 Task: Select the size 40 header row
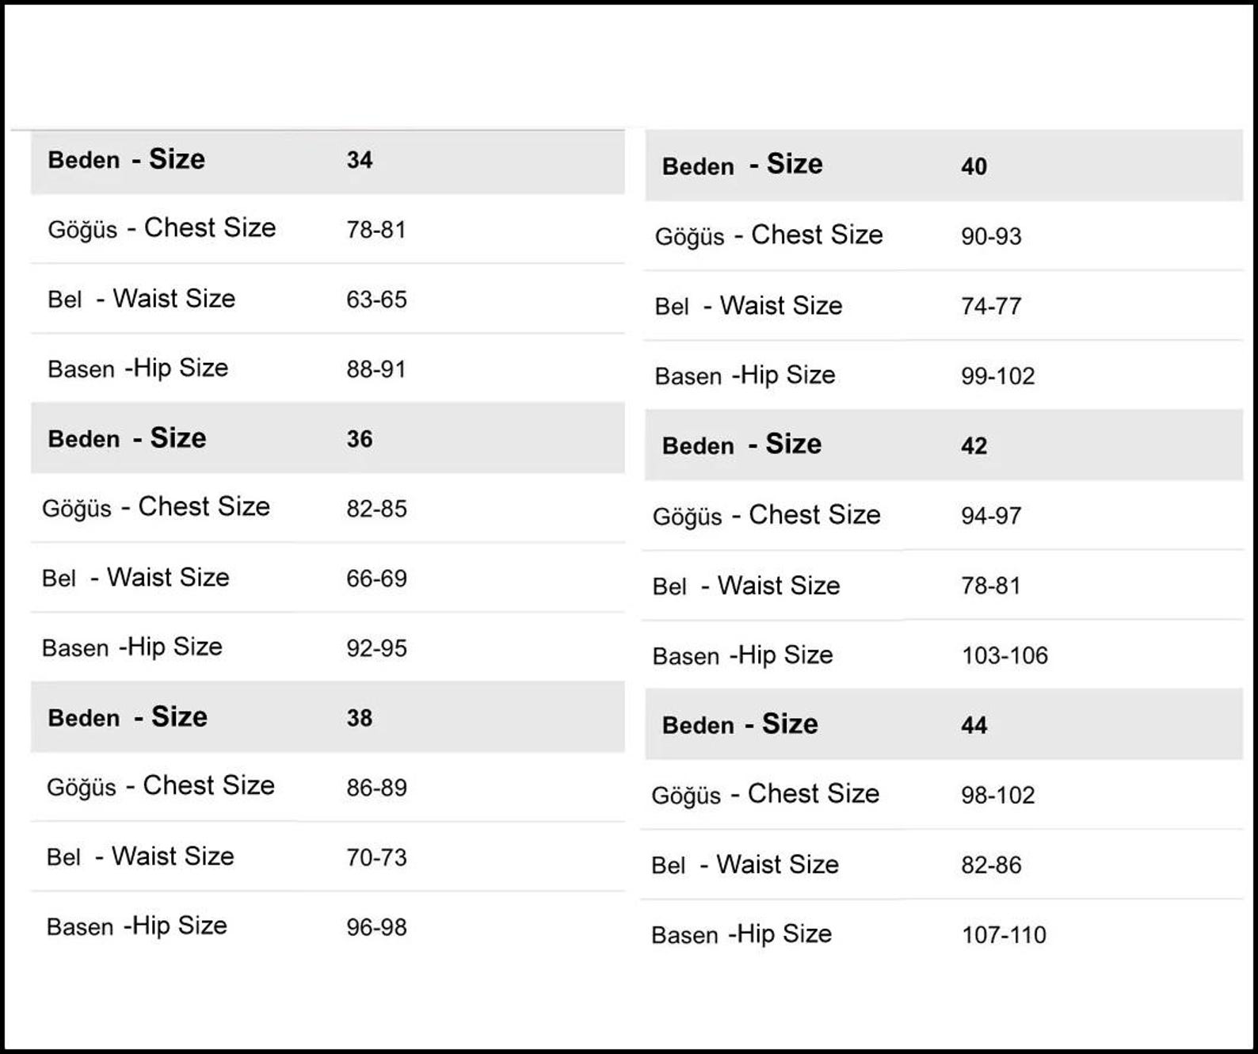point(943,166)
